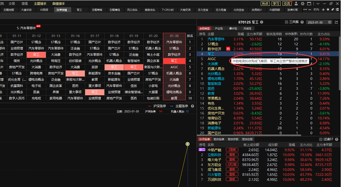Click the 学习 button

276,4
